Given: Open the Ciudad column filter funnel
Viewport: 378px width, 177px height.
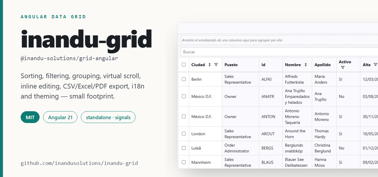Looking at the screenshot, I should [216, 65].
